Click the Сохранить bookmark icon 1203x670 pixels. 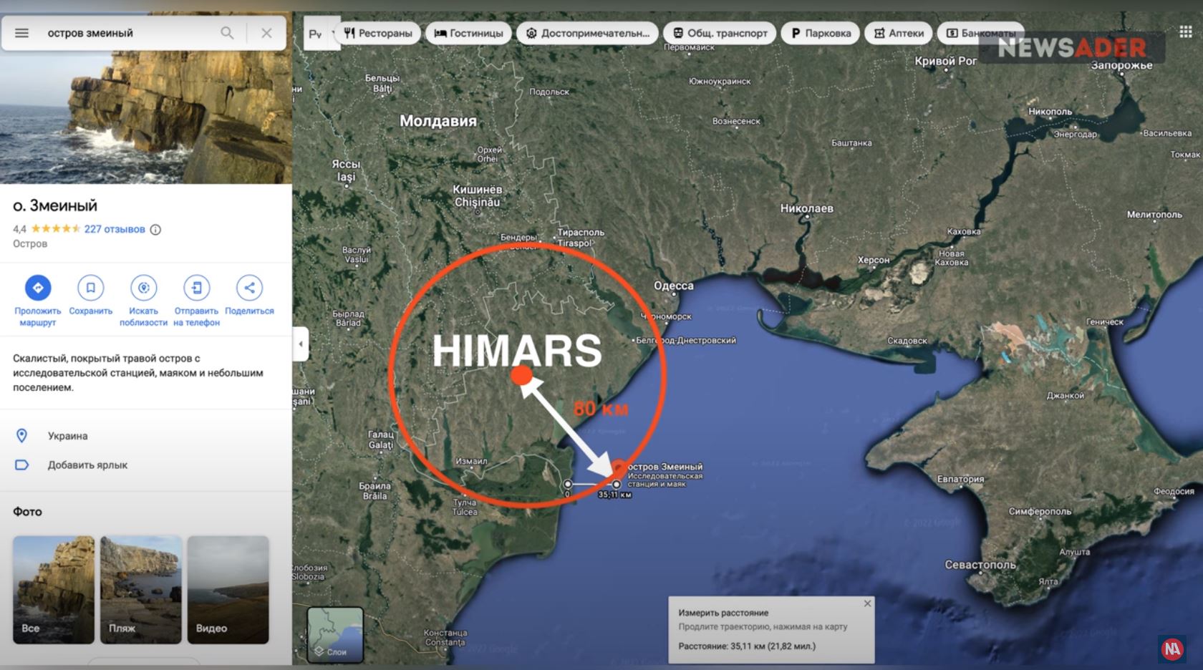coord(91,288)
